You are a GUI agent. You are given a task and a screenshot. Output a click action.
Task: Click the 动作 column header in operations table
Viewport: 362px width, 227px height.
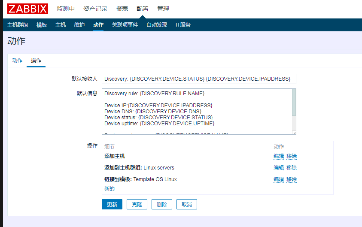[x=279, y=146]
